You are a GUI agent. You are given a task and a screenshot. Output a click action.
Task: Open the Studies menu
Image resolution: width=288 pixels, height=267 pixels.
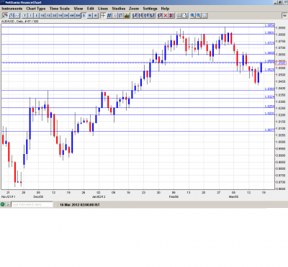coord(119,9)
